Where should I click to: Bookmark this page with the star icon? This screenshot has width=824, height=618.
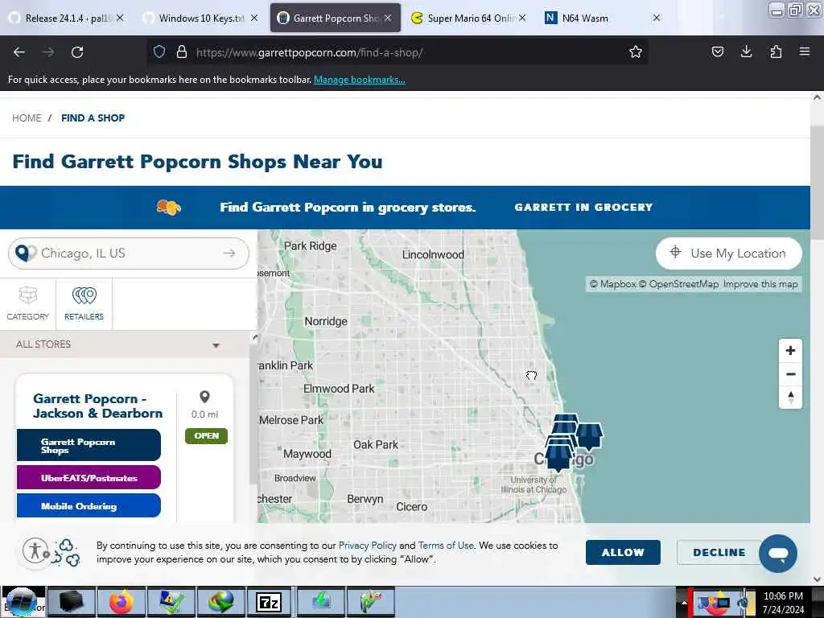(636, 51)
